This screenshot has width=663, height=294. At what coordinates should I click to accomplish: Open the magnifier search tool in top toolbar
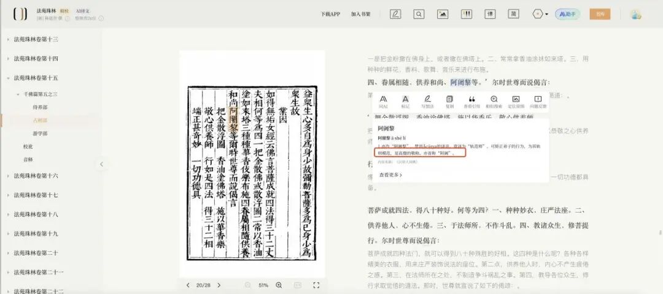419,14
